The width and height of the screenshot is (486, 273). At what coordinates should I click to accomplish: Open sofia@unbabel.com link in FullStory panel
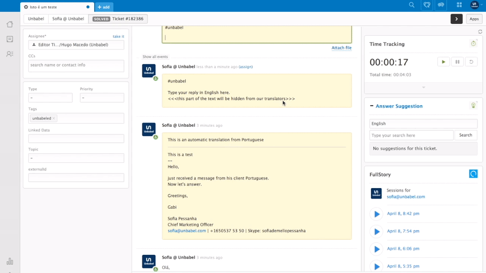point(406,197)
